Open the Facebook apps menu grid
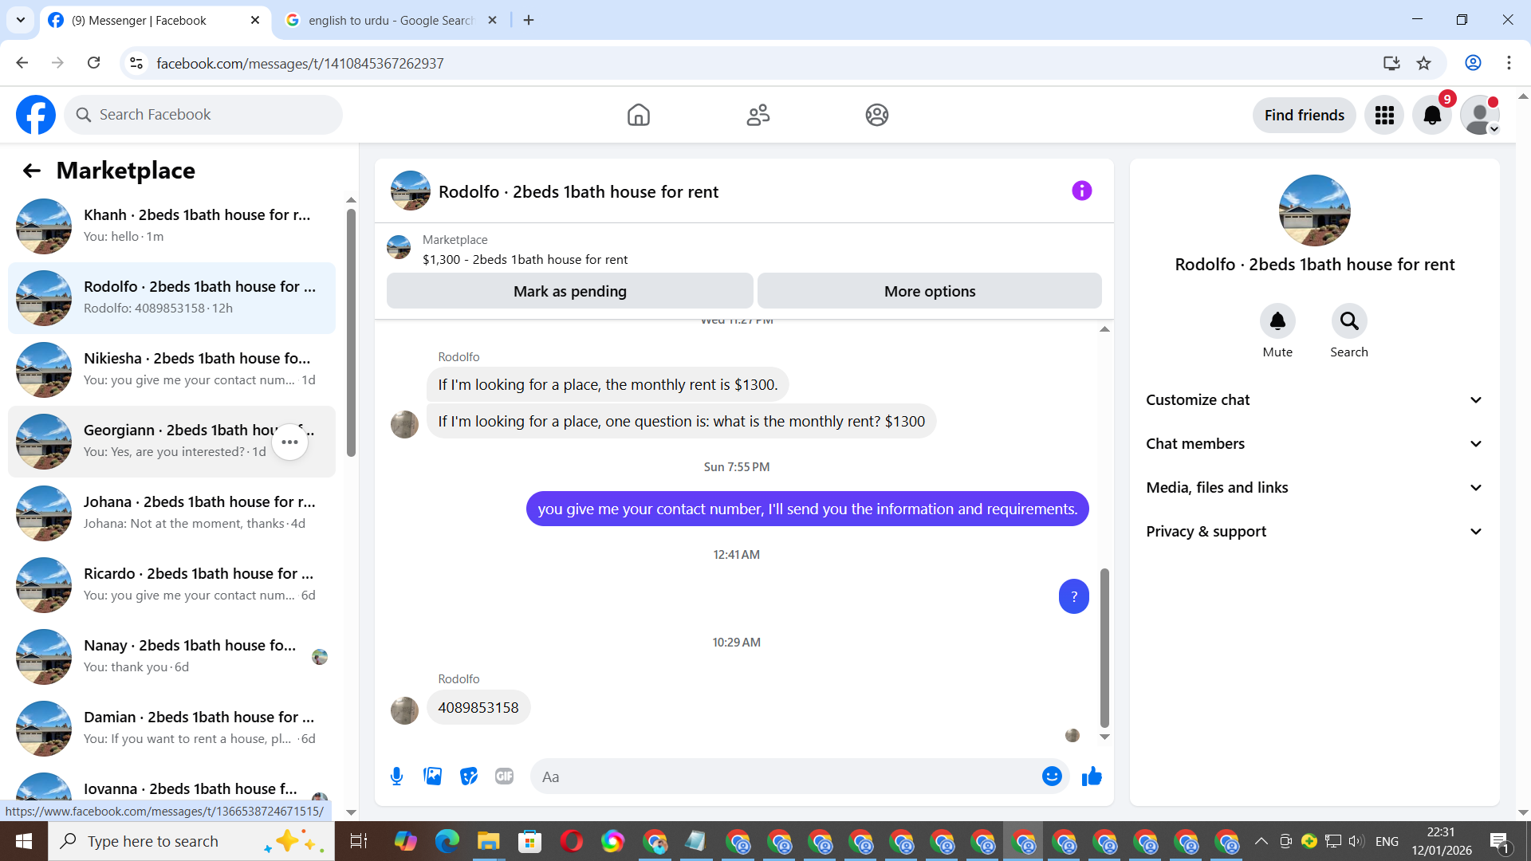The height and width of the screenshot is (861, 1531). click(x=1384, y=116)
